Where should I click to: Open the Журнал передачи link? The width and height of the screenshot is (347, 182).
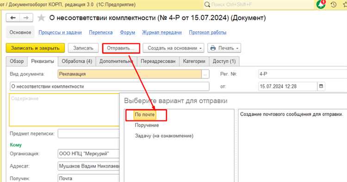(x=162, y=32)
